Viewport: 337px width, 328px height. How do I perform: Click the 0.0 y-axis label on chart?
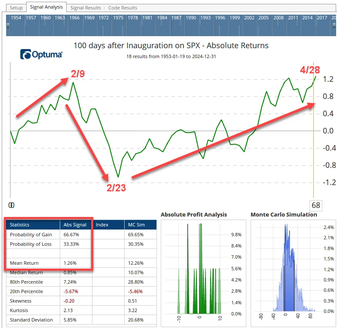(x=328, y=131)
